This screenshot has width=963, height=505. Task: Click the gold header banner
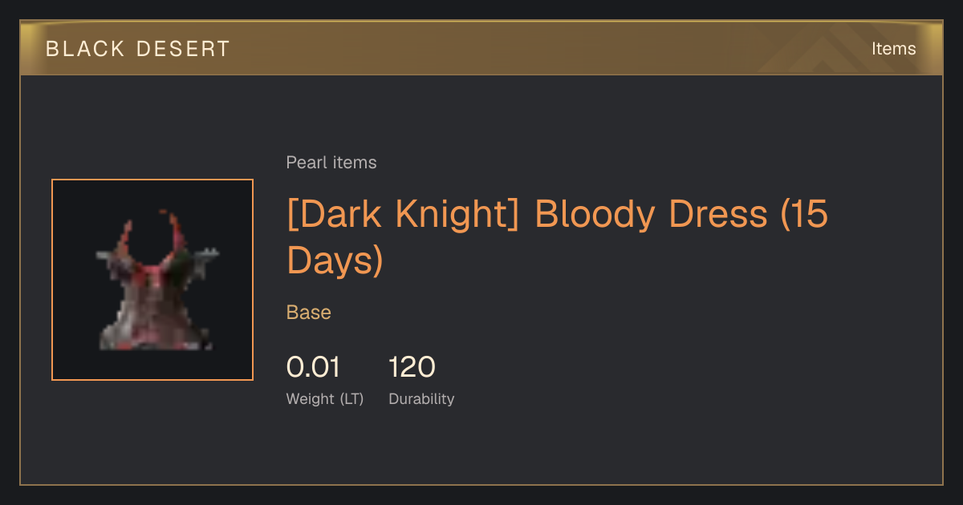[481, 48]
